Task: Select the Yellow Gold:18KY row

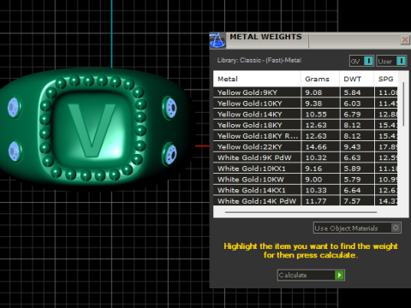Action: pos(306,125)
